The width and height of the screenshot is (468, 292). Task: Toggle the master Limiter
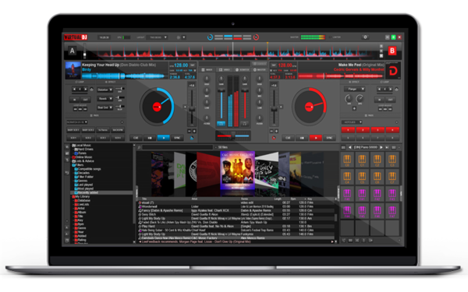[335, 37]
